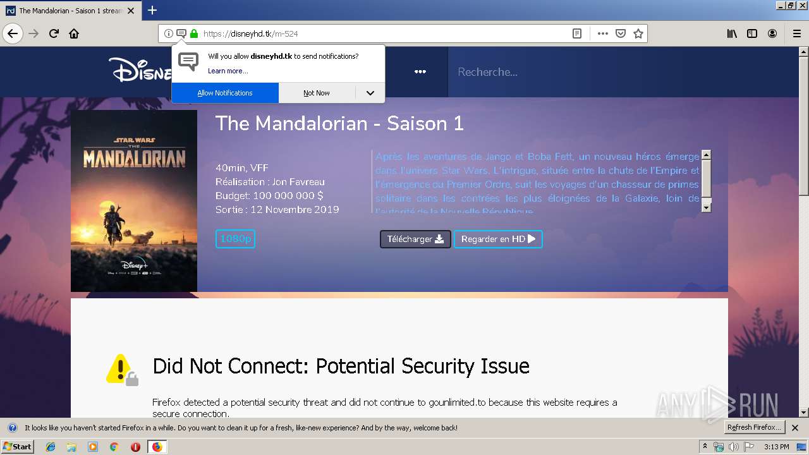This screenshot has width=809, height=455.
Task: Click page scrollbar down arrow
Action: coord(804,413)
